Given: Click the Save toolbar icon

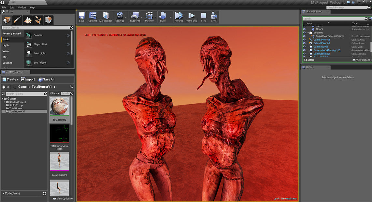Looking at the screenshot, I should (82, 17).
